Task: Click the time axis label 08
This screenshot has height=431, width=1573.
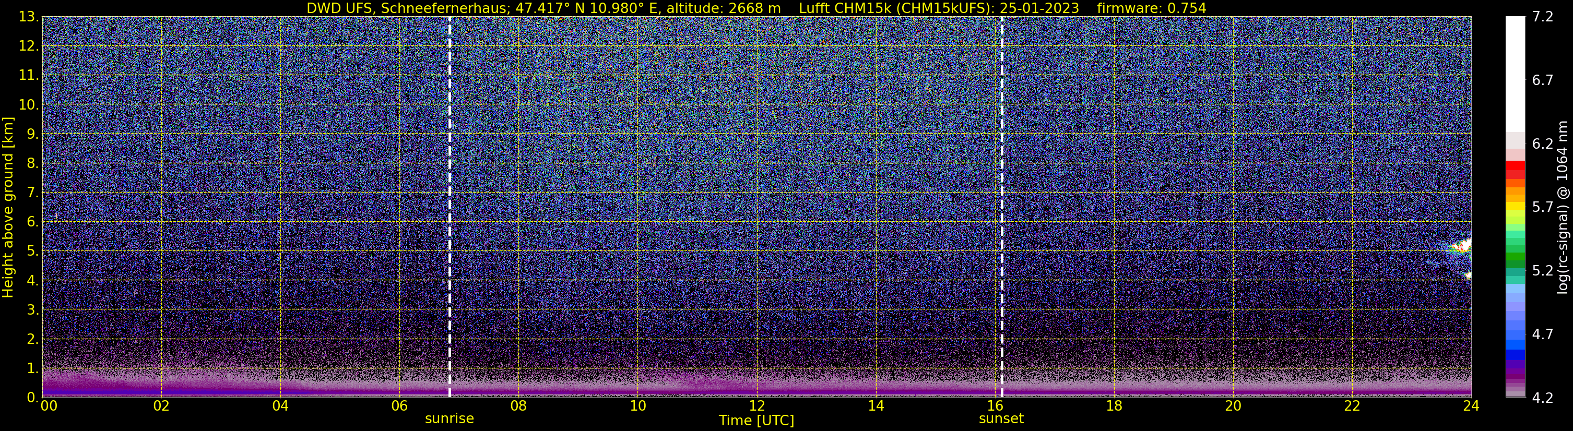Action: pos(518,406)
